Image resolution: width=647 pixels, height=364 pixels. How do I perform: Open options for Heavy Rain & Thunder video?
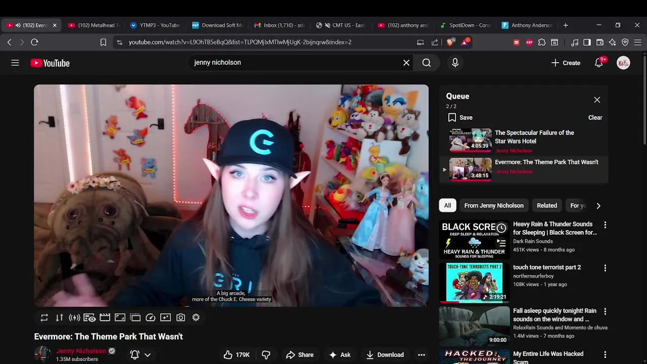coord(605,225)
